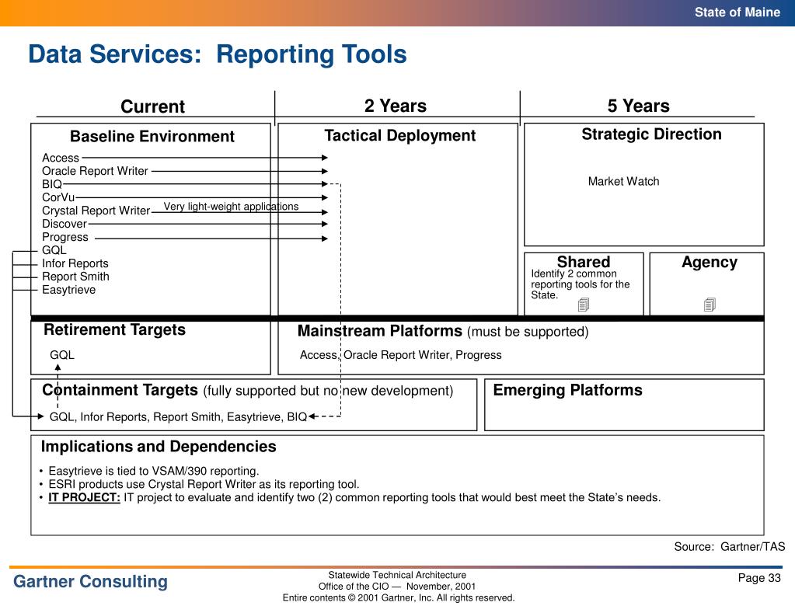Click 'BIQ' in Baseline Environment list
The height and width of the screenshot is (606, 795).
point(52,184)
